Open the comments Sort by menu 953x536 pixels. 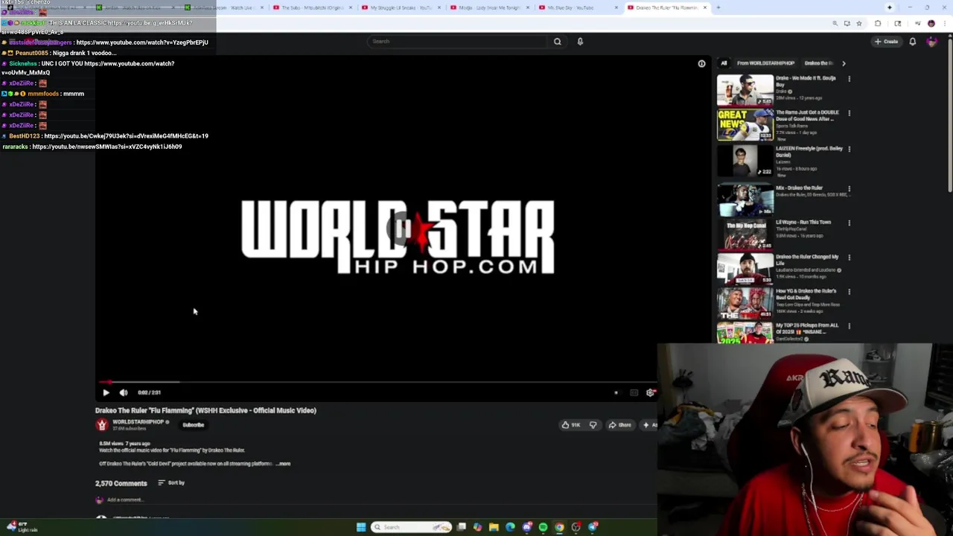[171, 483]
